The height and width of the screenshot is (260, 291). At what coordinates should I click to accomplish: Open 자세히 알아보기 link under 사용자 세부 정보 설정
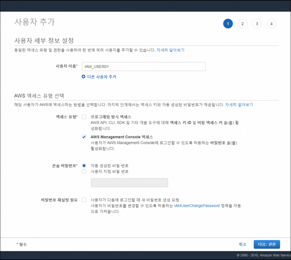(x=170, y=50)
